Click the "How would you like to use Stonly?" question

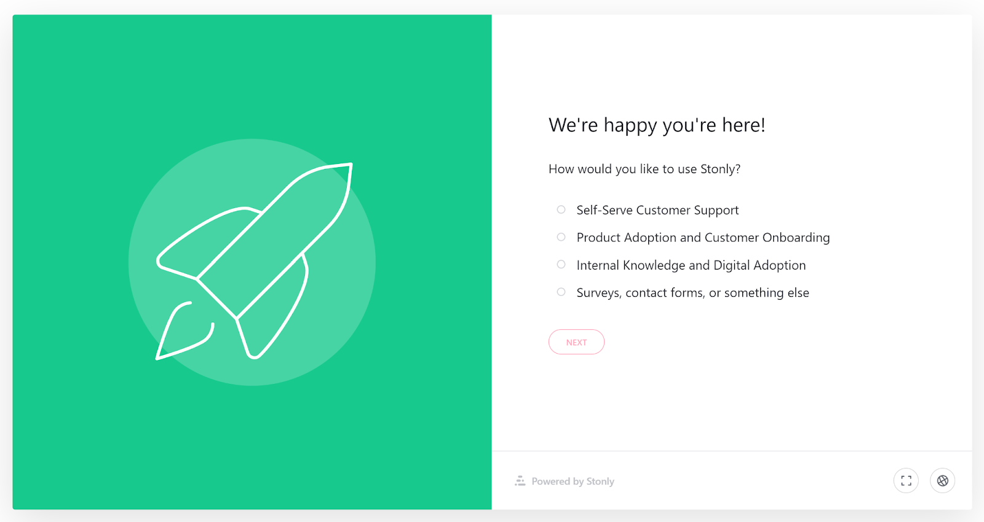pos(644,169)
